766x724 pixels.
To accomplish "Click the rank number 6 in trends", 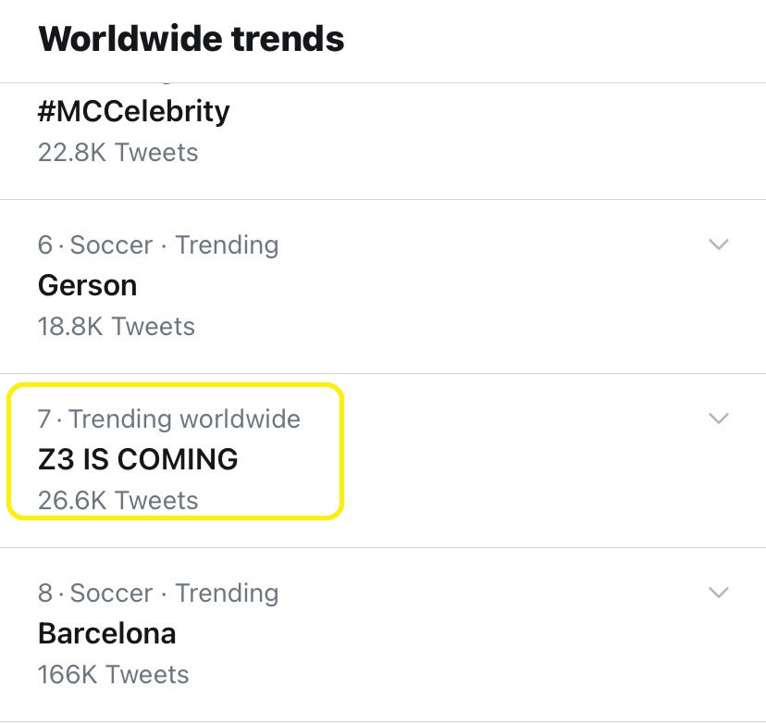I will click(x=45, y=245).
